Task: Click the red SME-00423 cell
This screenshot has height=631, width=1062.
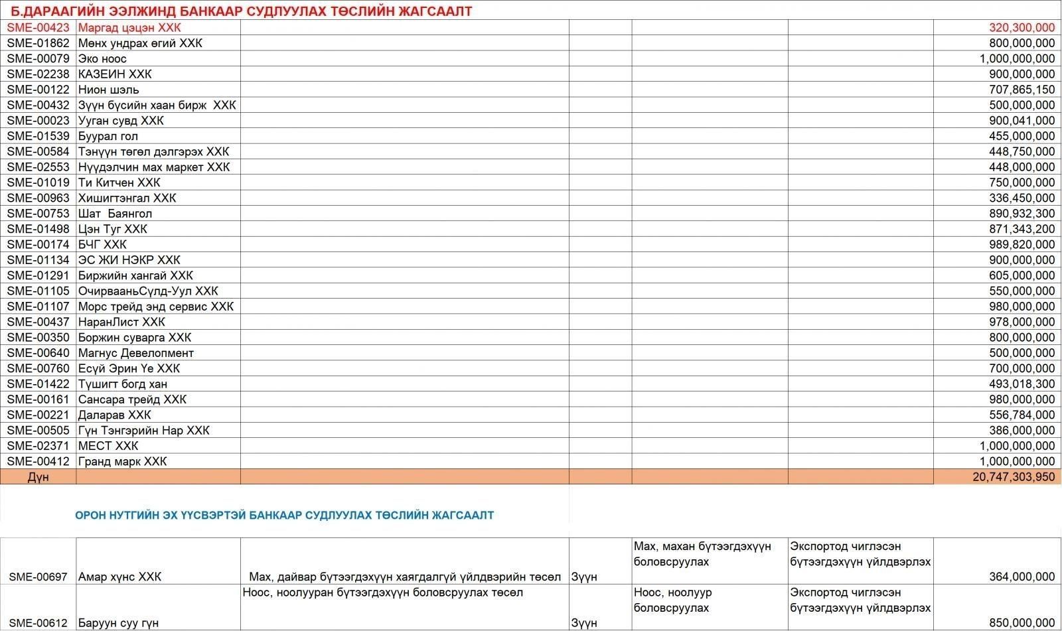Action: coord(38,28)
